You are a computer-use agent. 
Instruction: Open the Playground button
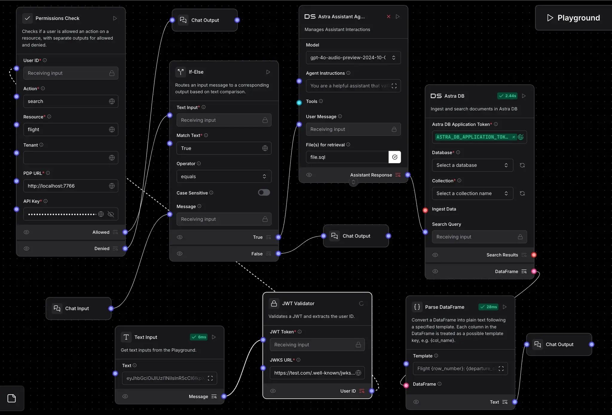click(573, 18)
